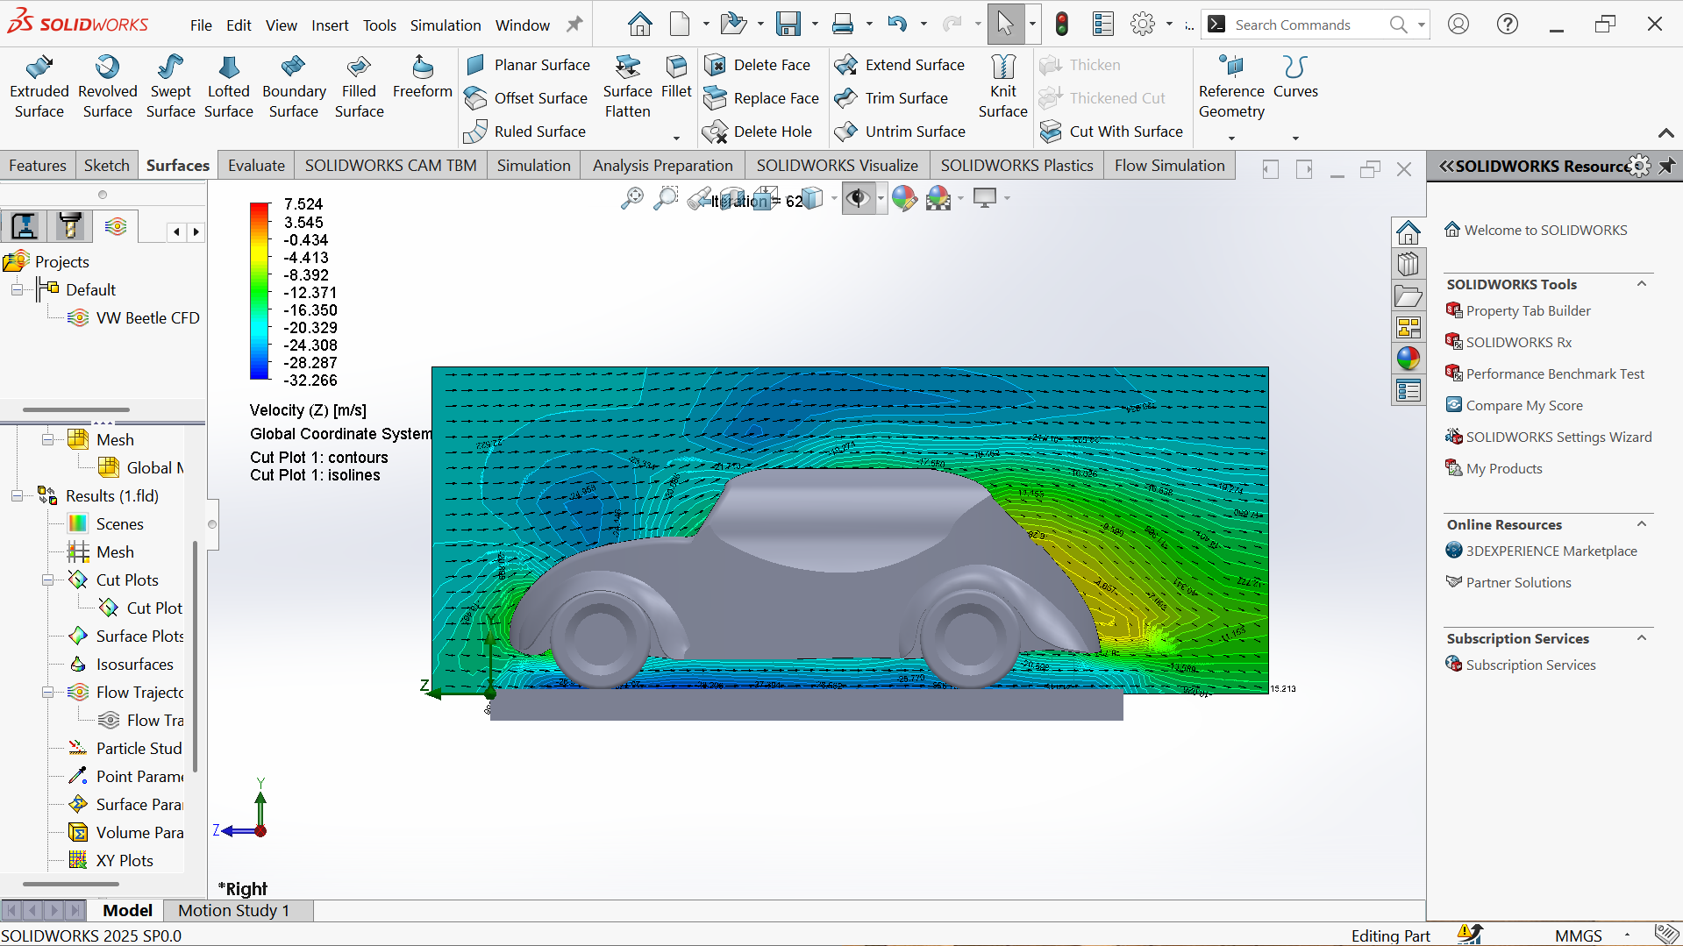Activate the Lofted Surface tool

pyautogui.click(x=228, y=87)
